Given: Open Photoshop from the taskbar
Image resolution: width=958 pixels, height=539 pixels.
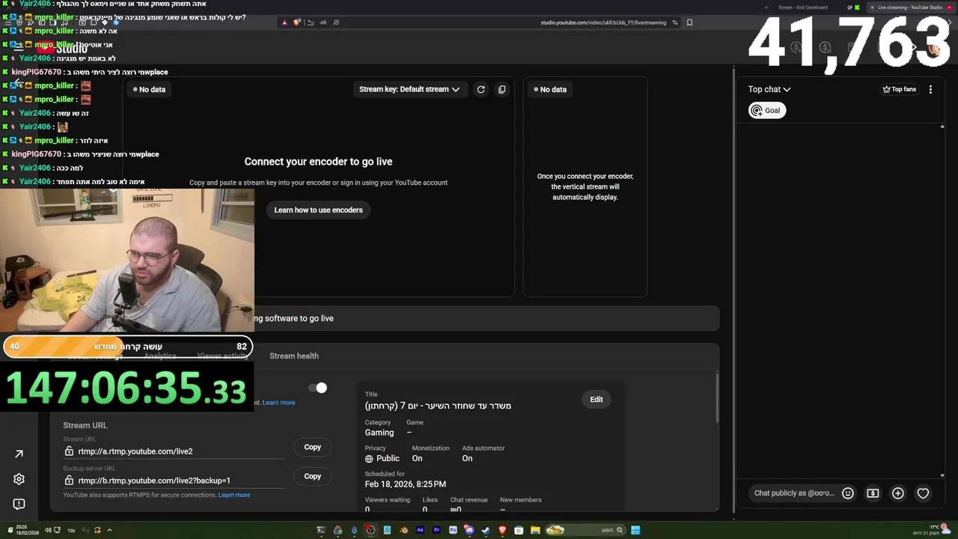Looking at the screenshot, I should pos(453,530).
